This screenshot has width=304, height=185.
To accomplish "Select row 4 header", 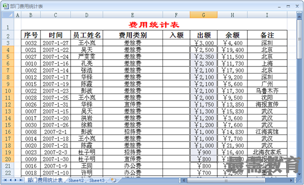I will pos(8,50).
